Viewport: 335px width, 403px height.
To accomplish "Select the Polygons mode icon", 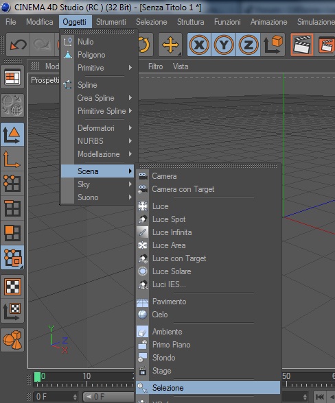I will 12,232.
